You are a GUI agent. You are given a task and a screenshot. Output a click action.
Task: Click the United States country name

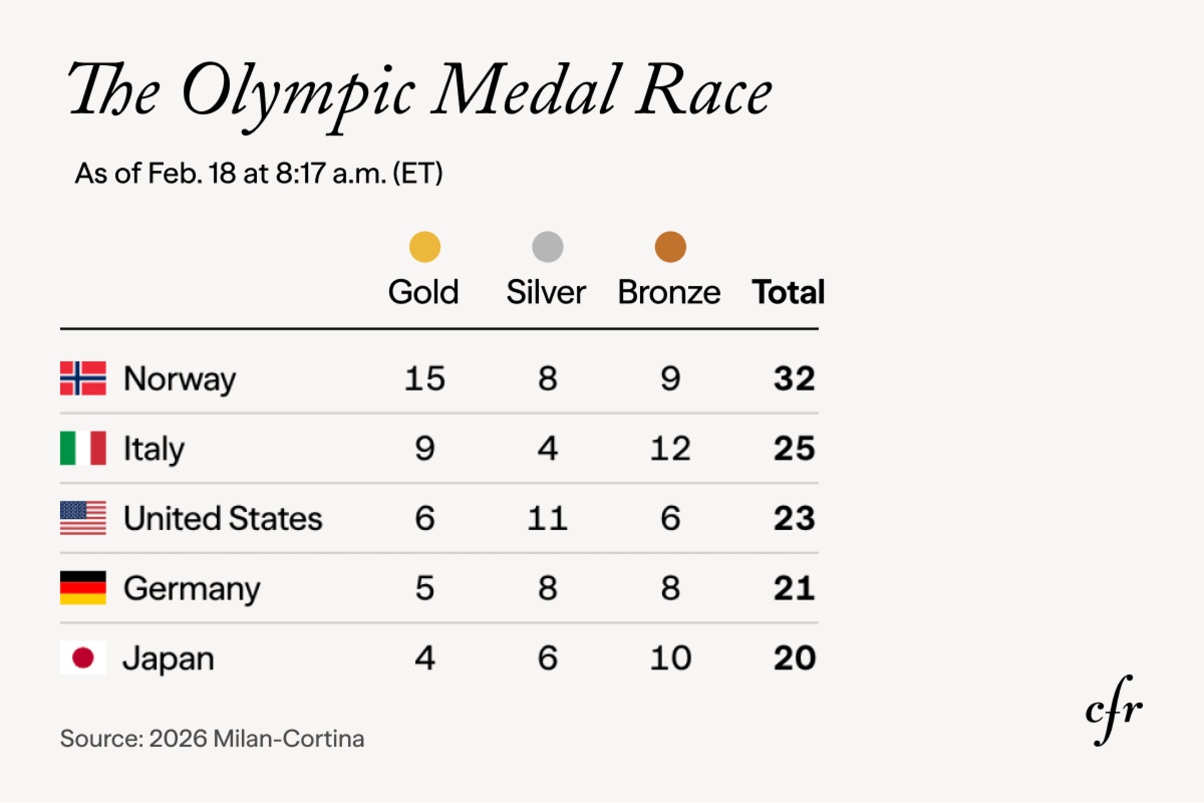223,519
